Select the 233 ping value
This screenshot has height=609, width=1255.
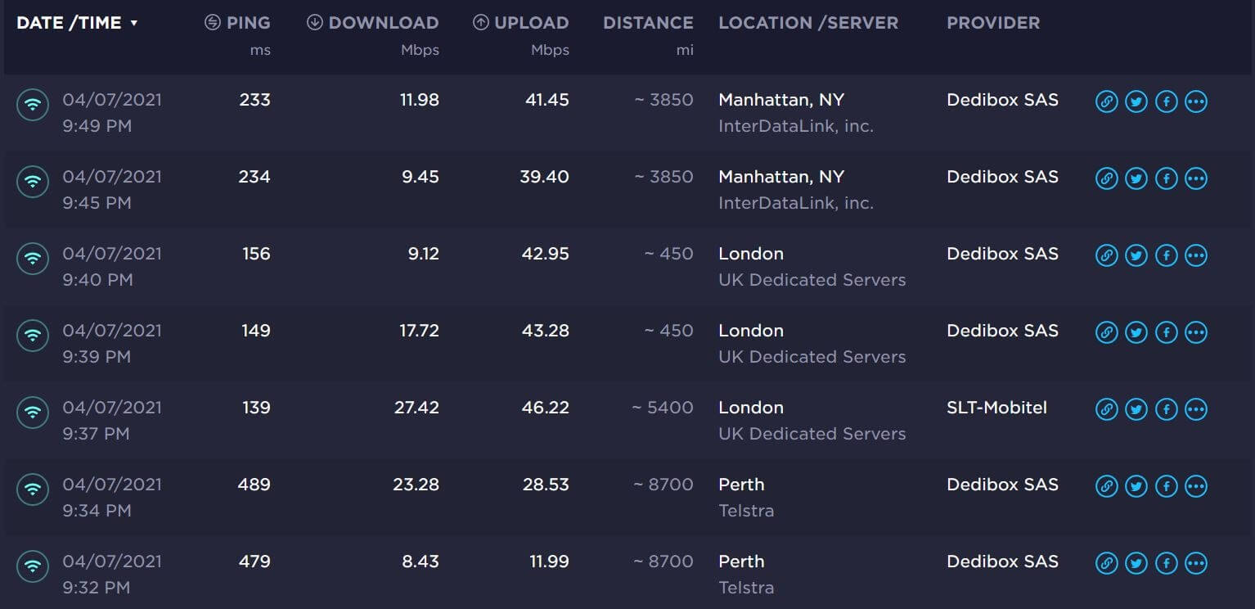(x=254, y=100)
